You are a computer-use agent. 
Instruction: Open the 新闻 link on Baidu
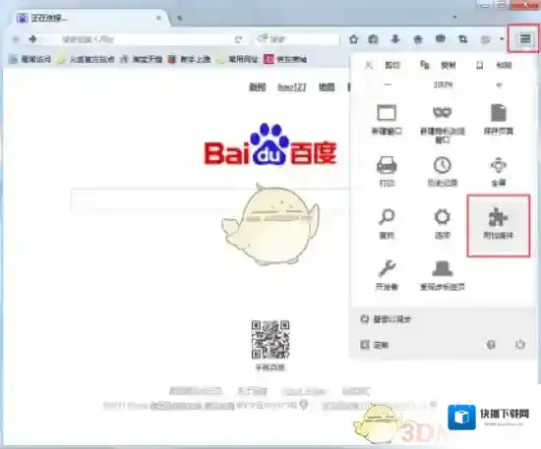258,87
